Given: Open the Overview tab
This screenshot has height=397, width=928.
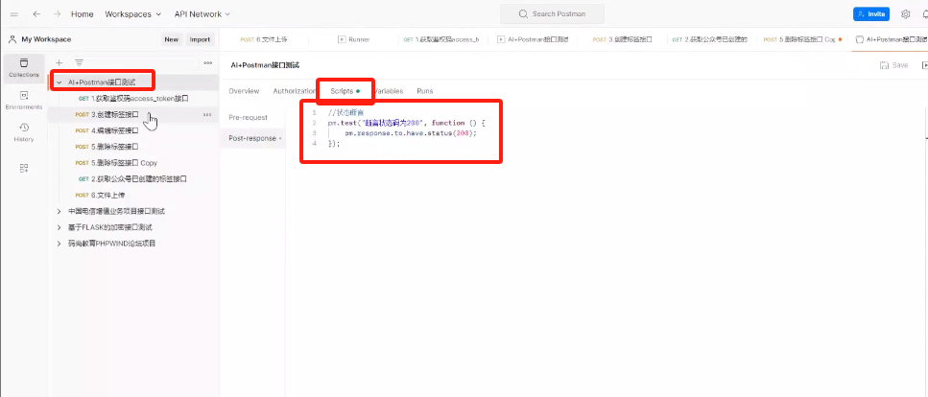Looking at the screenshot, I should 244,91.
